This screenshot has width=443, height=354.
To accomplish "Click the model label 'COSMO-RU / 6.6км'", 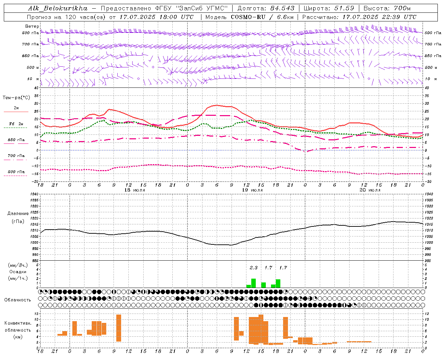I will [x=262, y=17].
